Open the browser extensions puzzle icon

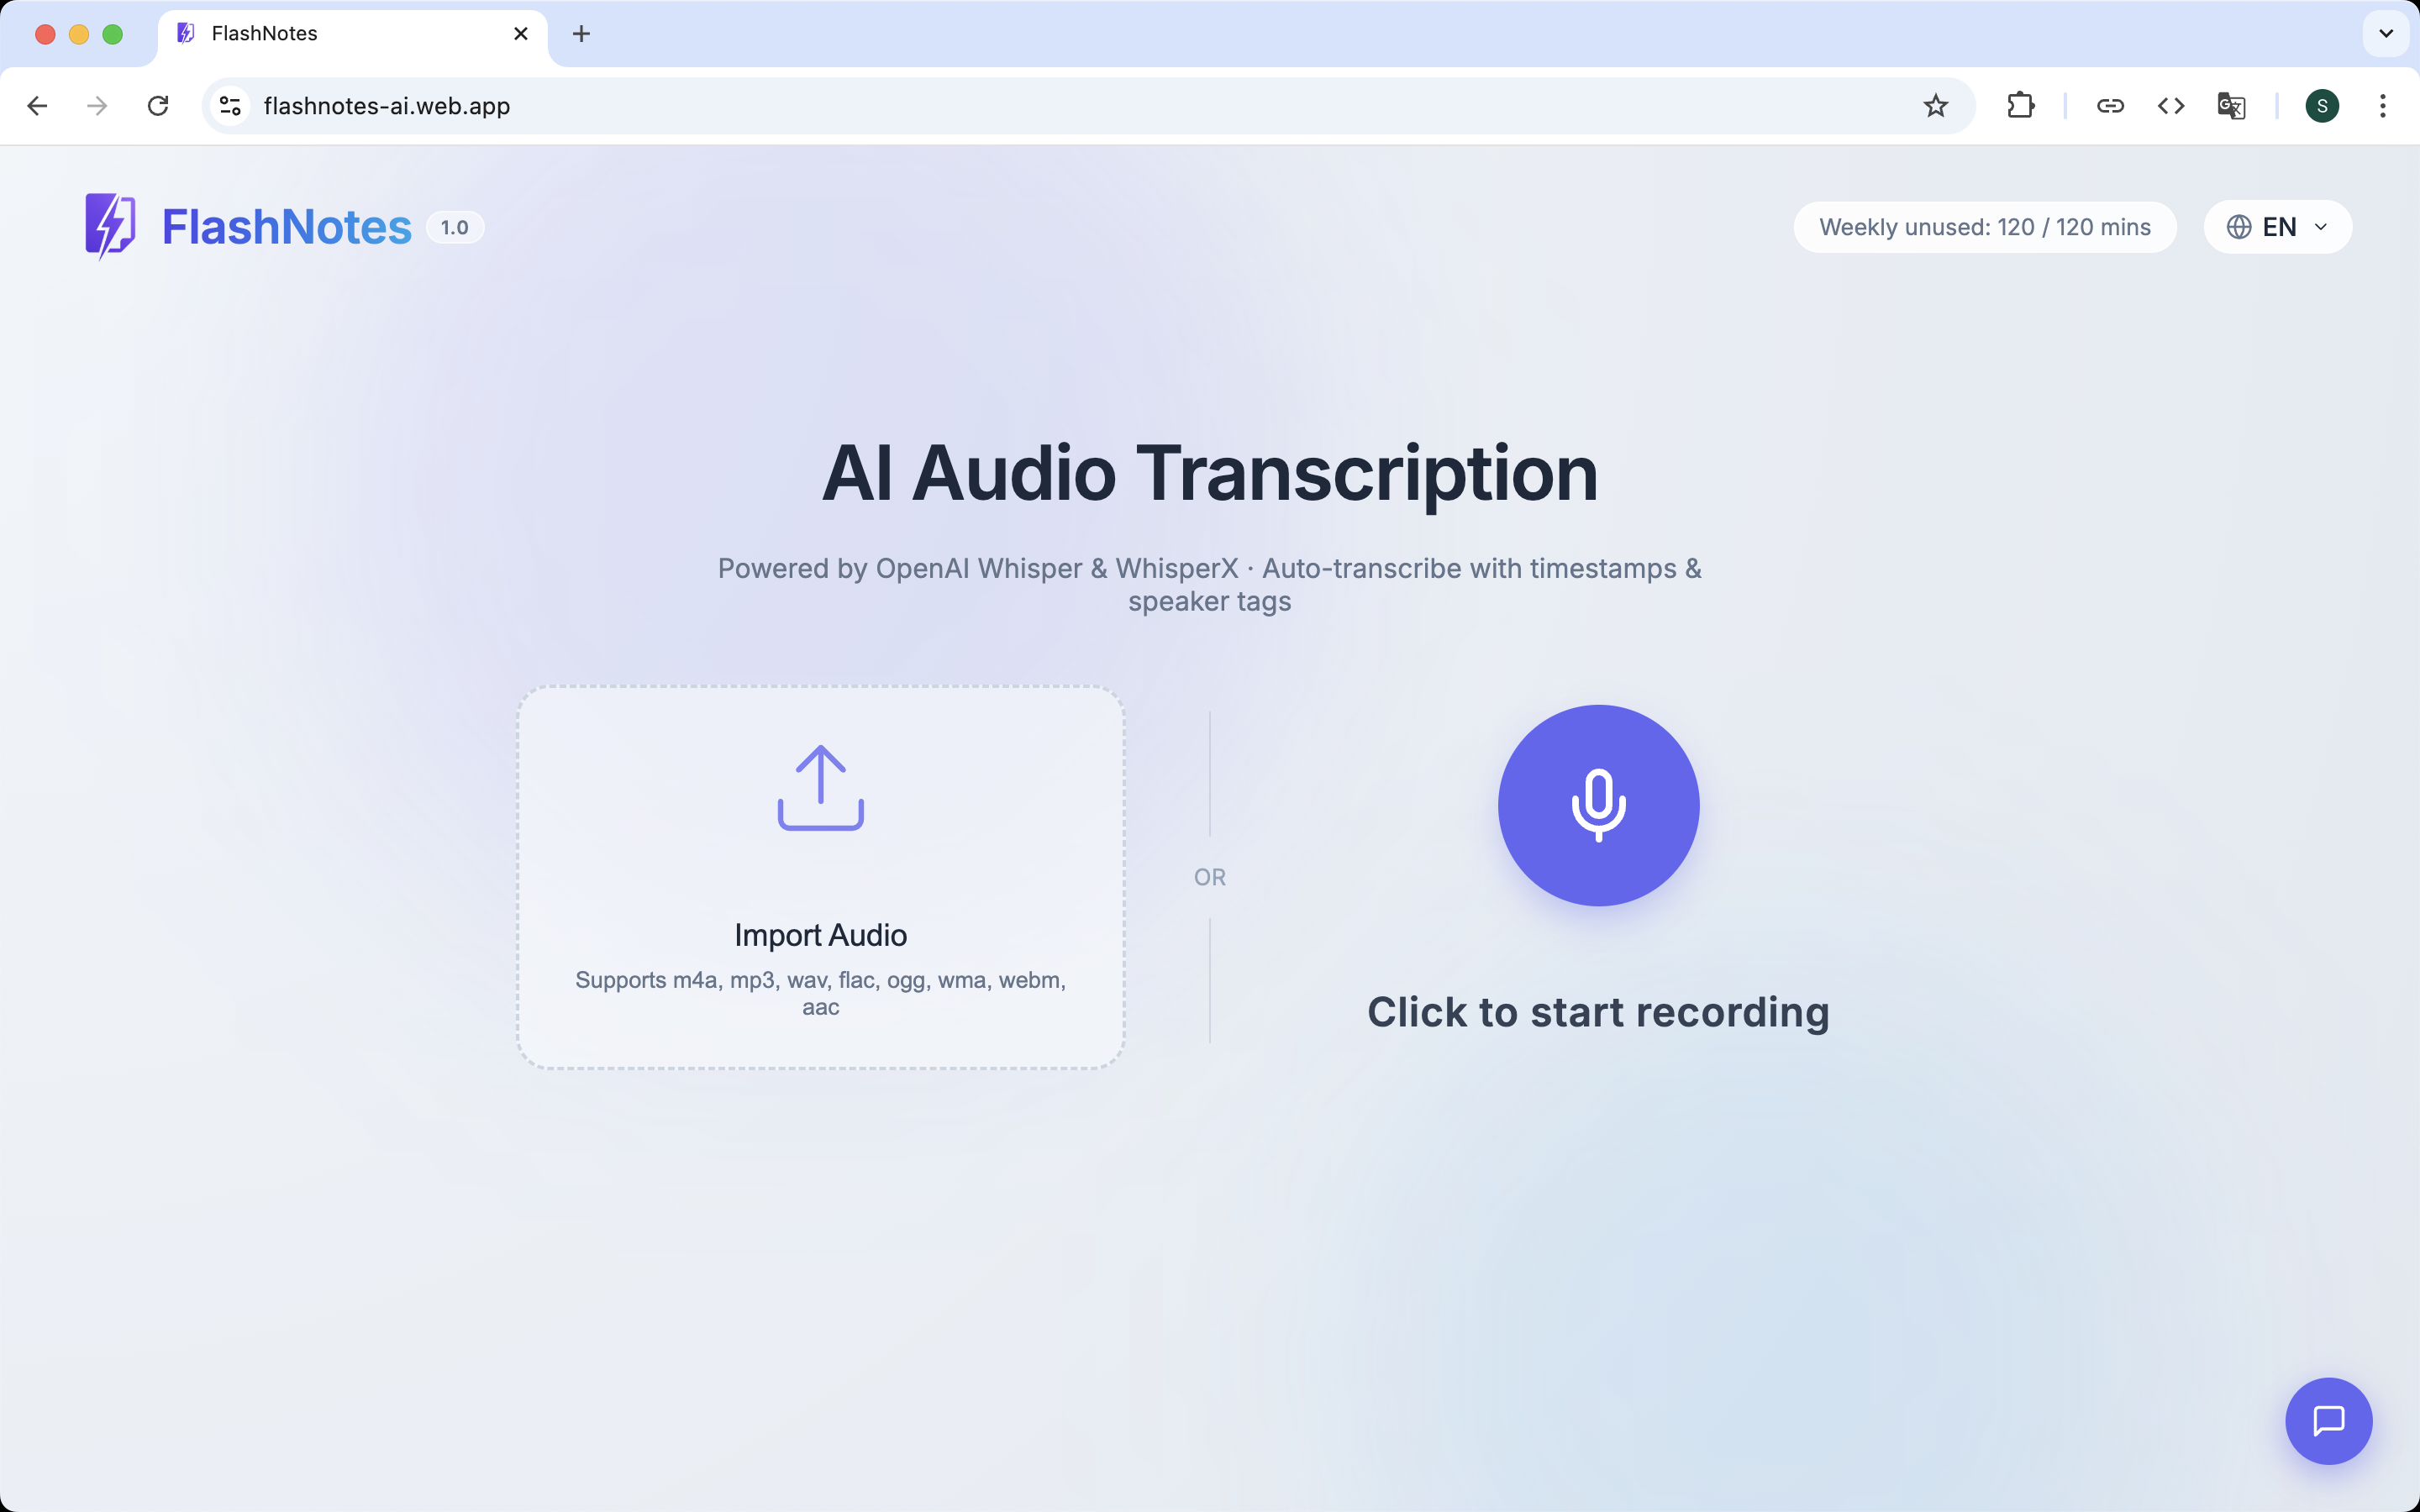[x=2020, y=106]
